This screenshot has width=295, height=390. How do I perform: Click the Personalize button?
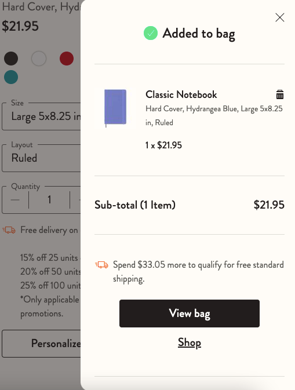pos(41,344)
